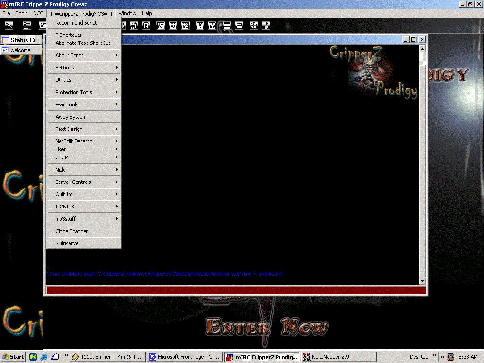
Task: Expand the mp3stuff submenu
Action: [x=84, y=219]
